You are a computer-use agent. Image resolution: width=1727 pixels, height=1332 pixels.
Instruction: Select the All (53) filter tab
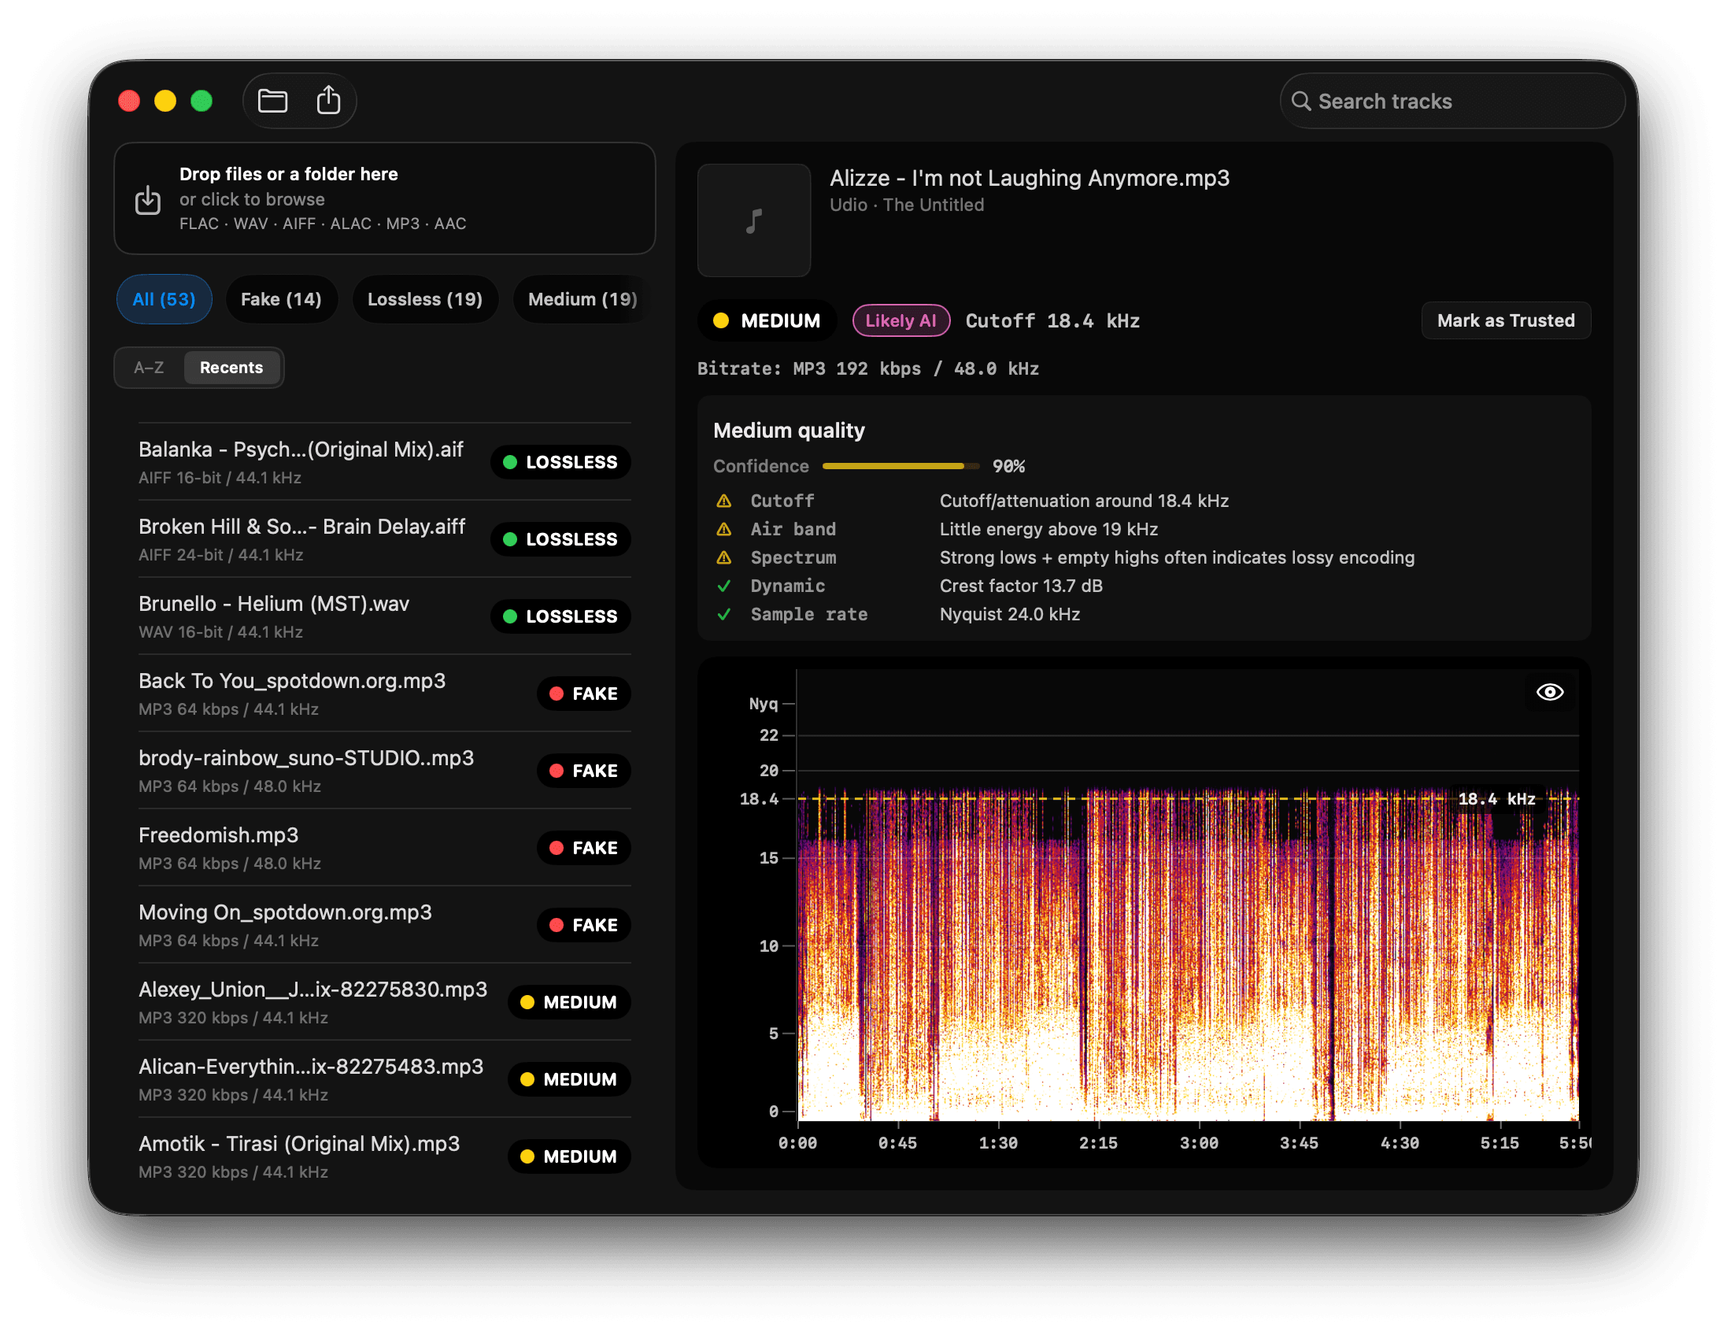point(164,299)
